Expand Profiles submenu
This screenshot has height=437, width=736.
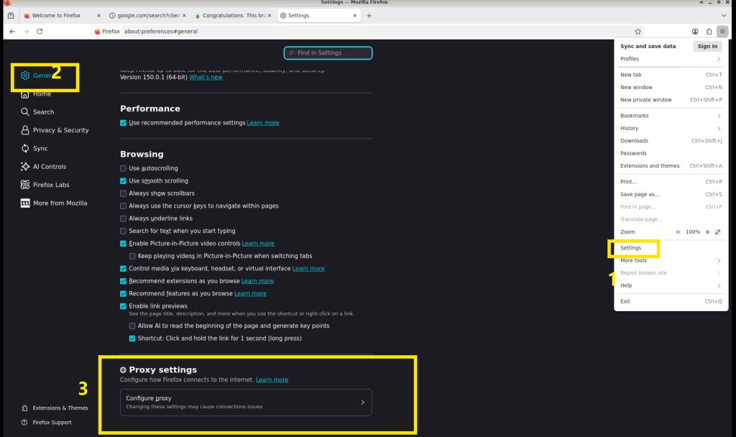click(671, 59)
